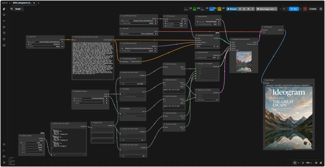Click option1 Quality field in Custom Combo

click(x=32, y=145)
